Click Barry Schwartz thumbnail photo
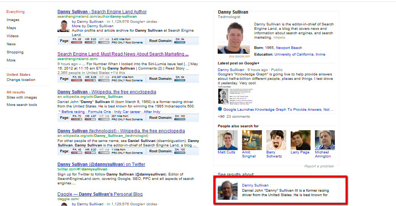Viewport: 396px width, 206px height. pyautogui.click(x=276, y=140)
